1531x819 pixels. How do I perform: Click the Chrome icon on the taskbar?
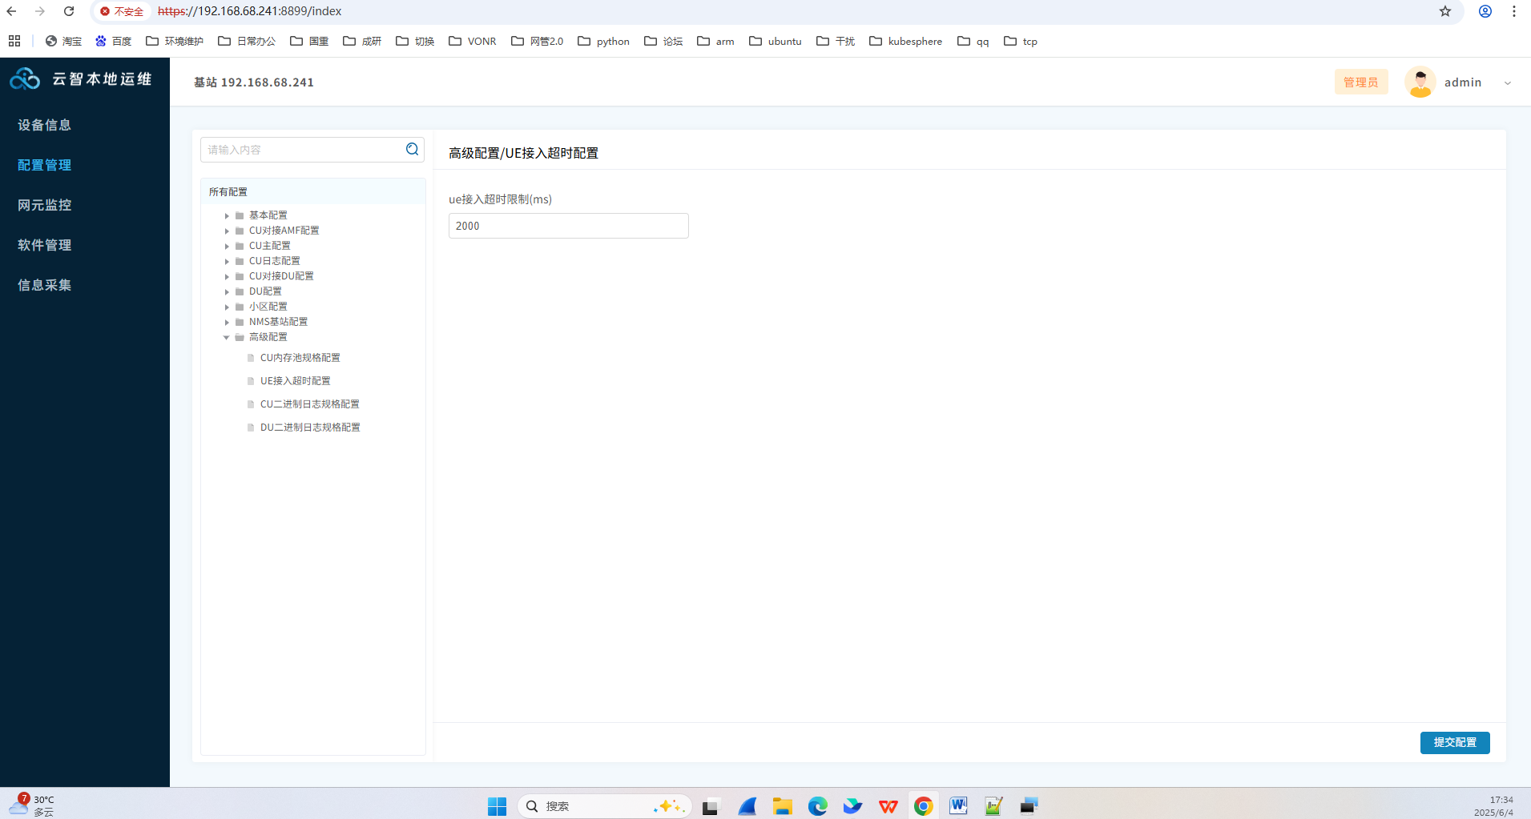coord(923,806)
